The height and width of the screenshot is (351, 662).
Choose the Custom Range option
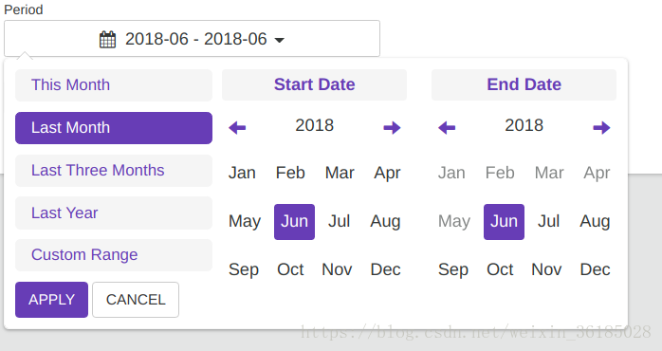pos(114,255)
